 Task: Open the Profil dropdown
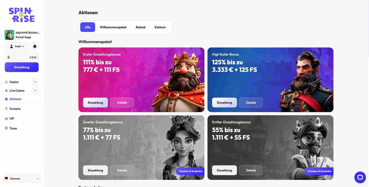pyautogui.click(x=17, y=46)
